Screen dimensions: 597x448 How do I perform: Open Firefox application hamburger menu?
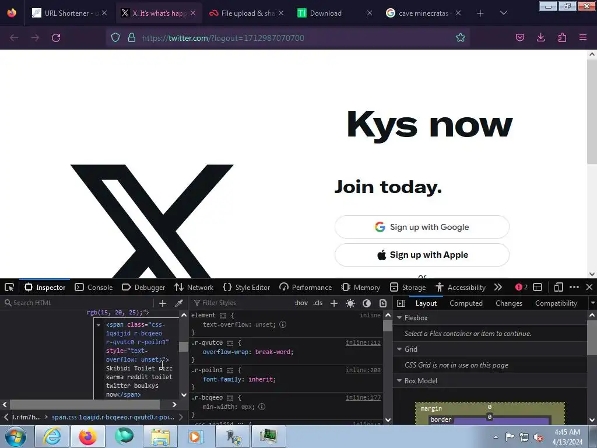[x=583, y=37]
